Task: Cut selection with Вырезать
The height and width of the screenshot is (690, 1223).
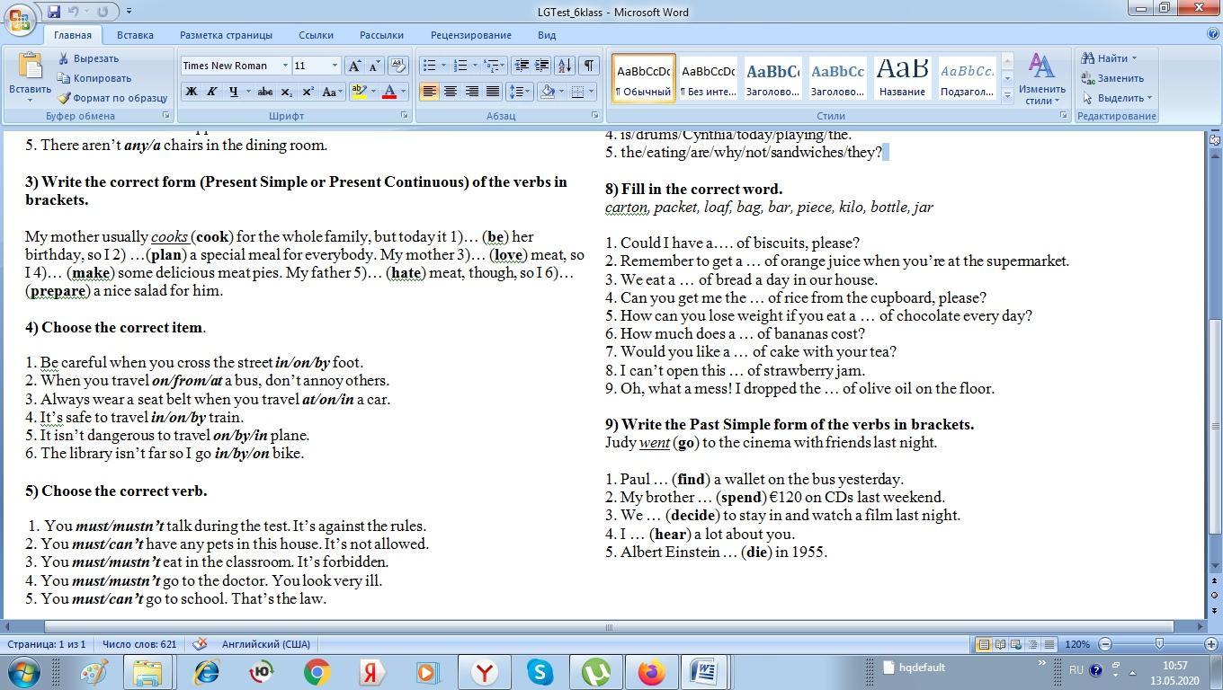Action: [88, 58]
